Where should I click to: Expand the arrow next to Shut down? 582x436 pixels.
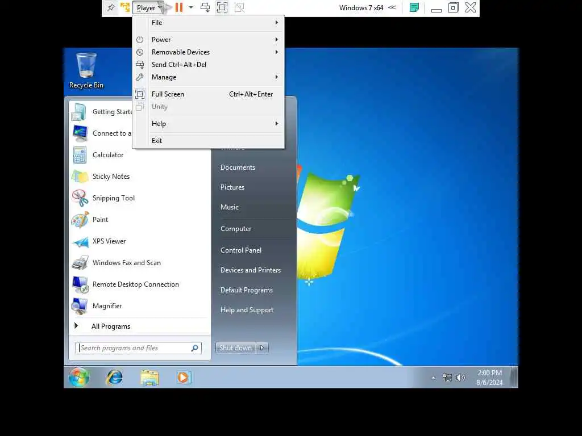click(x=262, y=348)
